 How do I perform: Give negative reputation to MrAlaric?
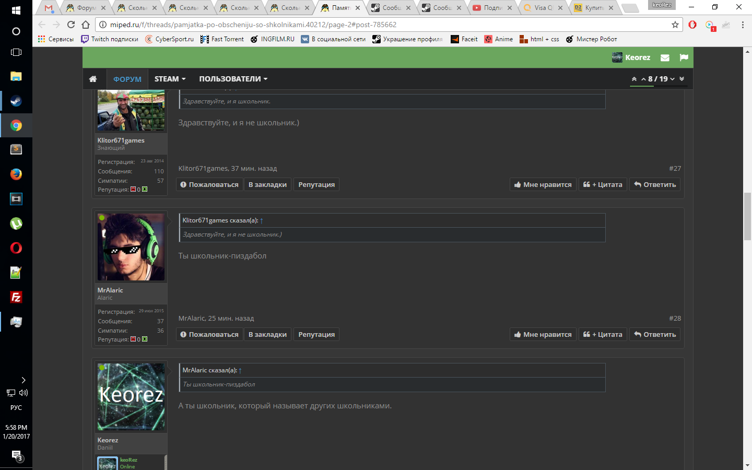(x=133, y=339)
